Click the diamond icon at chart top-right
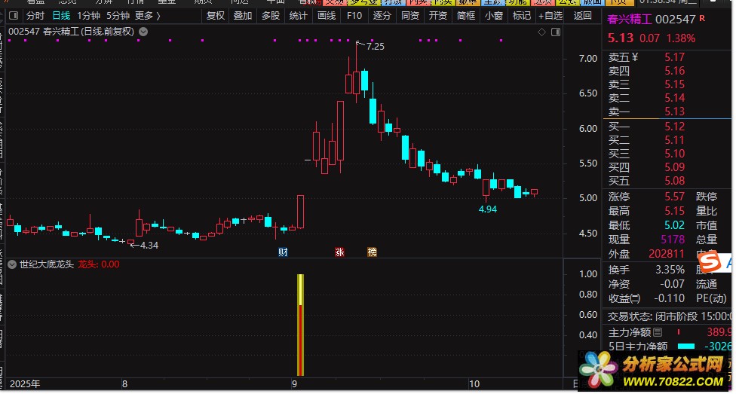 (x=541, y=32)
